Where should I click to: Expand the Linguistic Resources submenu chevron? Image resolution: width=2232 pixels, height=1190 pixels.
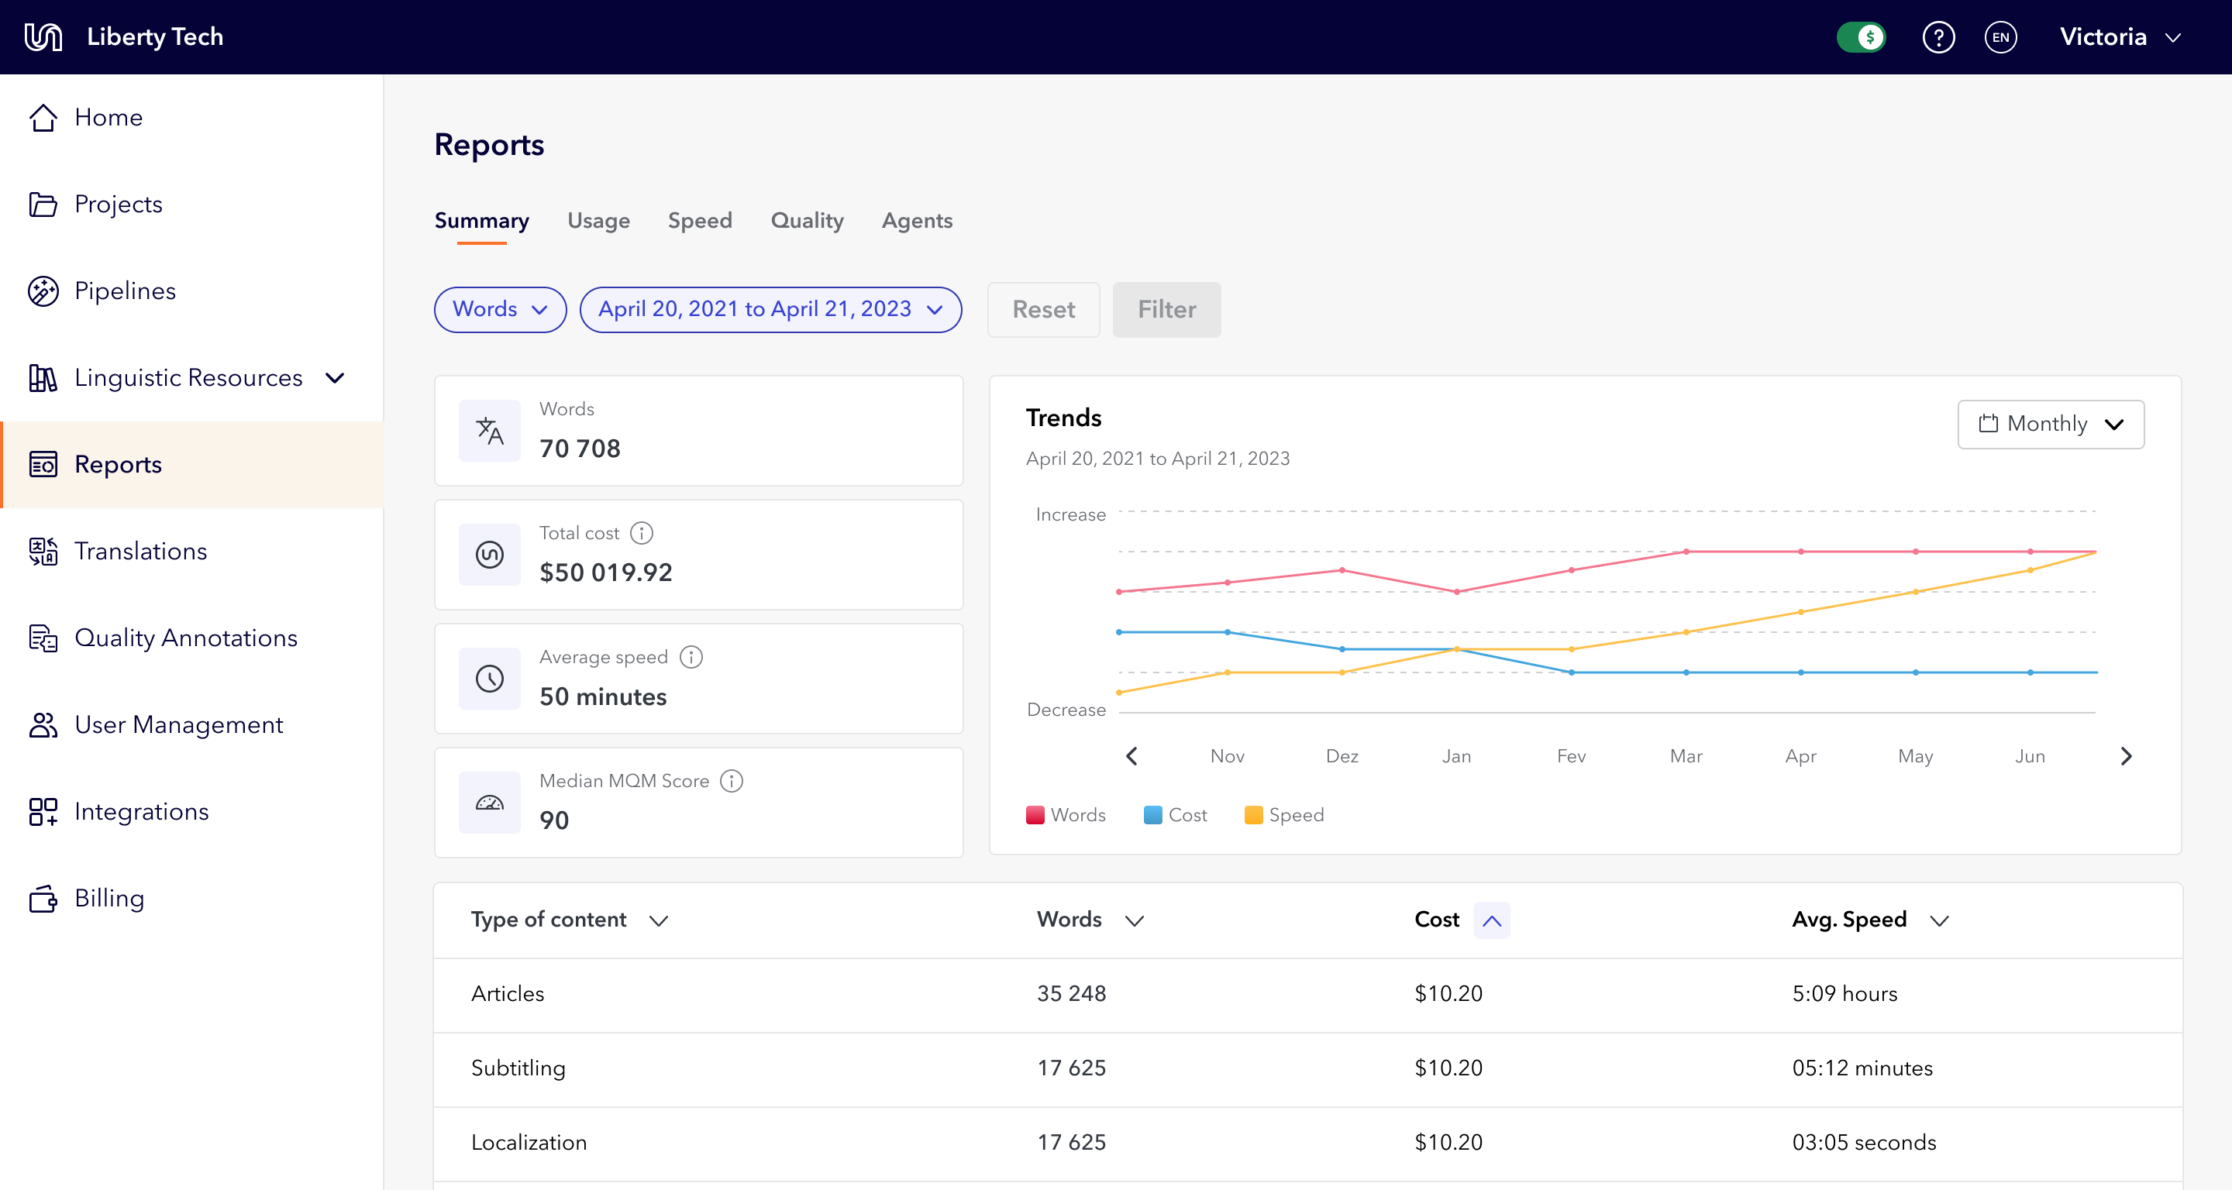point(335,377)
